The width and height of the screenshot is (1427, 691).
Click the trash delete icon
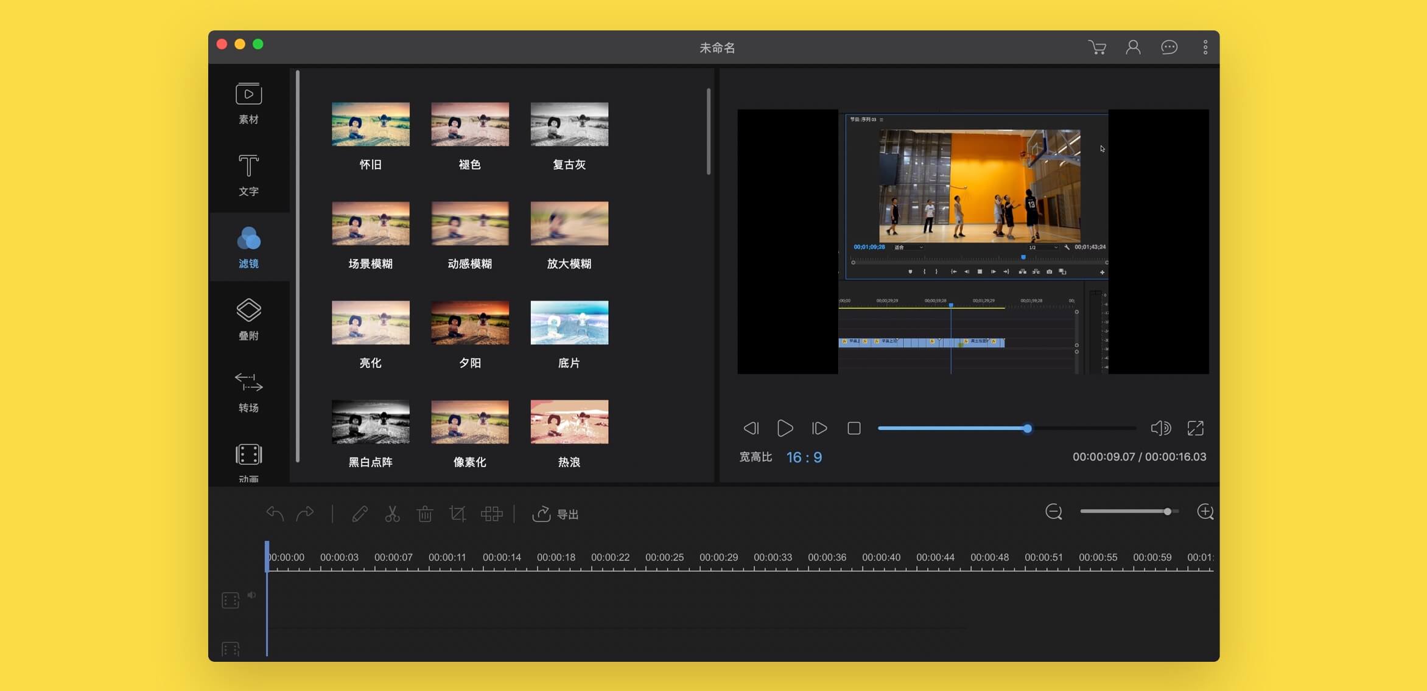pos(425,515)
